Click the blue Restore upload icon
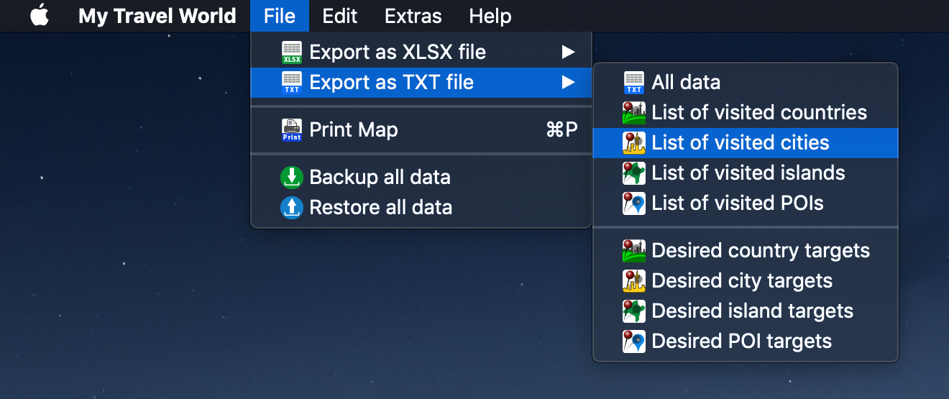Screen dimensions: 949x399 click(292, 208)
